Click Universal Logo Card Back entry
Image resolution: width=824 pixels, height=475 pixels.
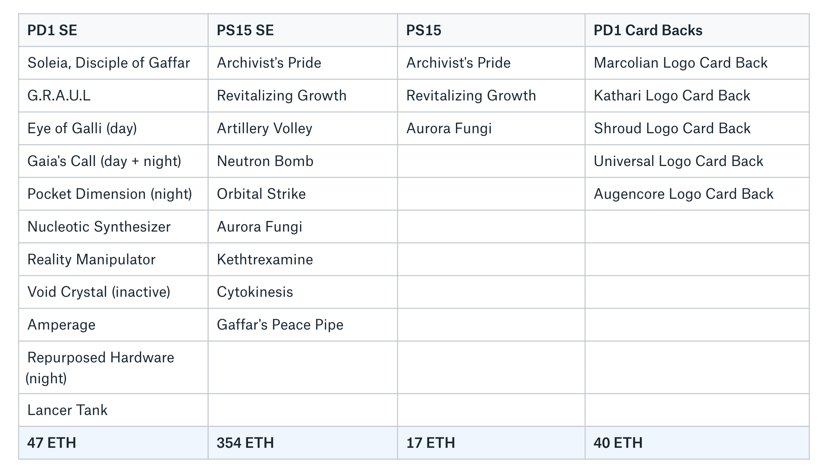click(697, 161)
